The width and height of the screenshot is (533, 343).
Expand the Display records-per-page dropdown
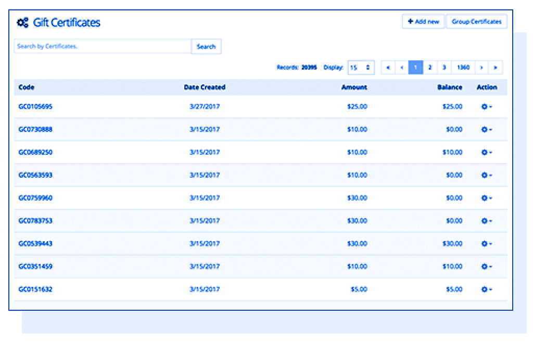point(360,68)
